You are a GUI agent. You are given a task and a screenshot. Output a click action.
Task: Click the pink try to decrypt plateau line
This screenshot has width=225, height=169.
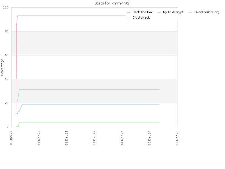pyautogui.click(x=71, y=16)
